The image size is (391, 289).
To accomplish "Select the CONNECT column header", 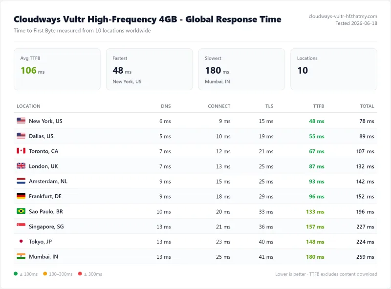I will pos(219,106).
